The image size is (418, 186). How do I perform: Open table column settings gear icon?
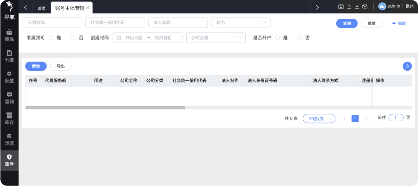coord(407,66)
